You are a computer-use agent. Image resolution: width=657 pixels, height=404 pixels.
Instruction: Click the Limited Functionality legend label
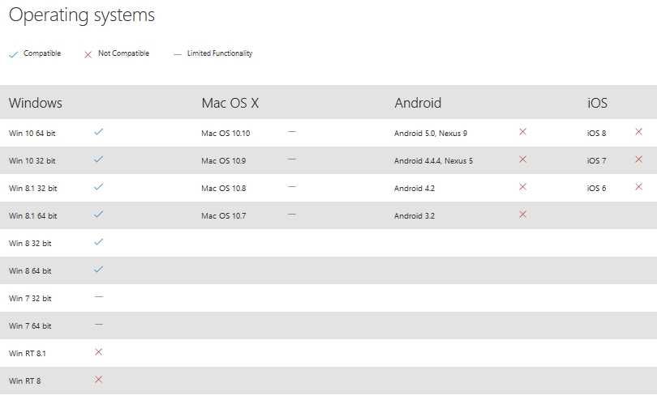(220, 53)
